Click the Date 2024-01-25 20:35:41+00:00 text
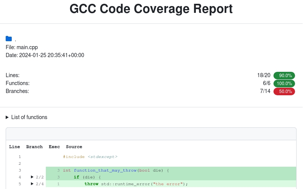 tap(45, 55)
